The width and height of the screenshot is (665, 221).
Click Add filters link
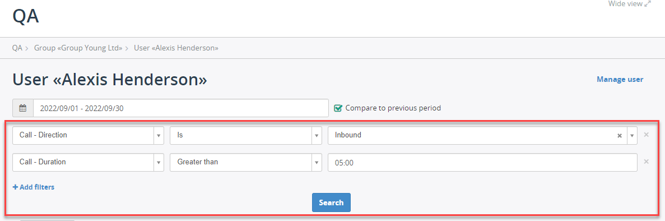[34, 187]
